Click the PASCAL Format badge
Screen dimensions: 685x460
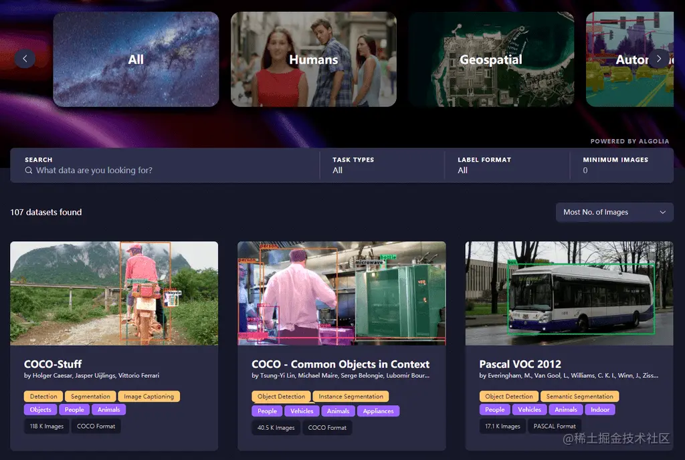point(555,426)
